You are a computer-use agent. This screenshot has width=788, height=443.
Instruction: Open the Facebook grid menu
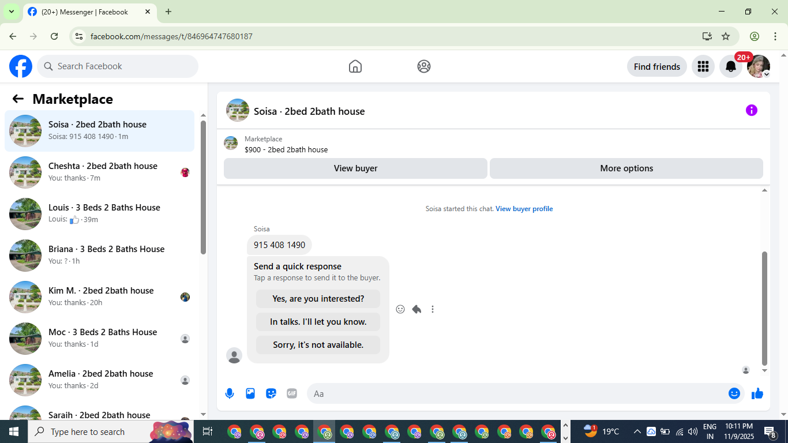pos(703,66)
